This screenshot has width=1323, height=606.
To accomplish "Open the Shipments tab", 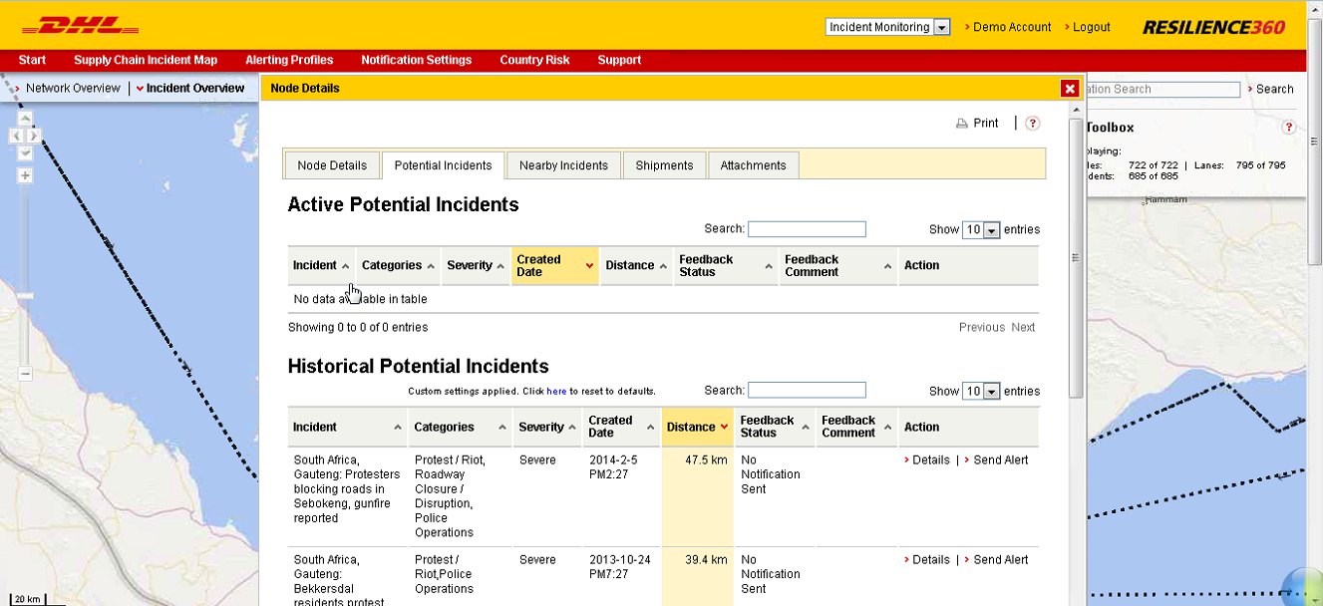I will [664, 164].
